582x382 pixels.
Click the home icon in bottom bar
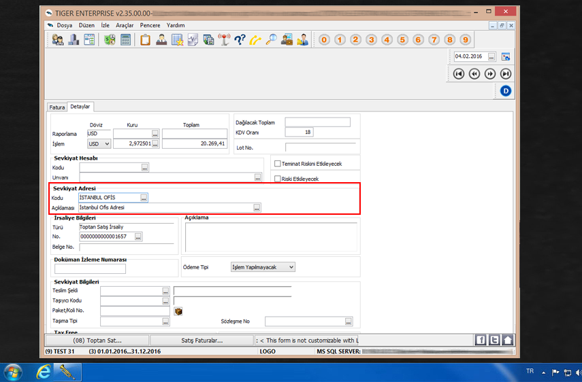coord(508,340)
